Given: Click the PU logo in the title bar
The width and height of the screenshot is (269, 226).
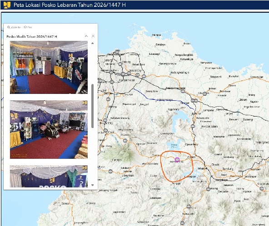Looking at the screenshot, I should pyautogui.click(x=7, y=5).
